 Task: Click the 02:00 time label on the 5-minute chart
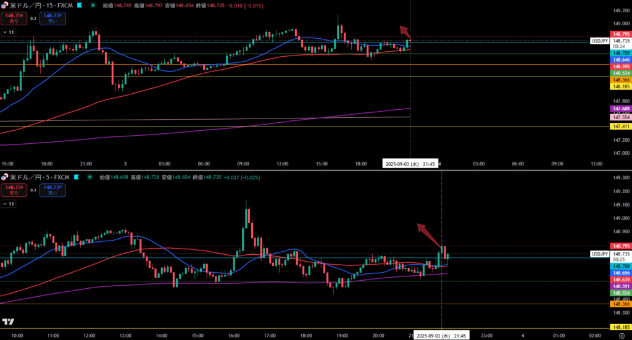(595, 336)
